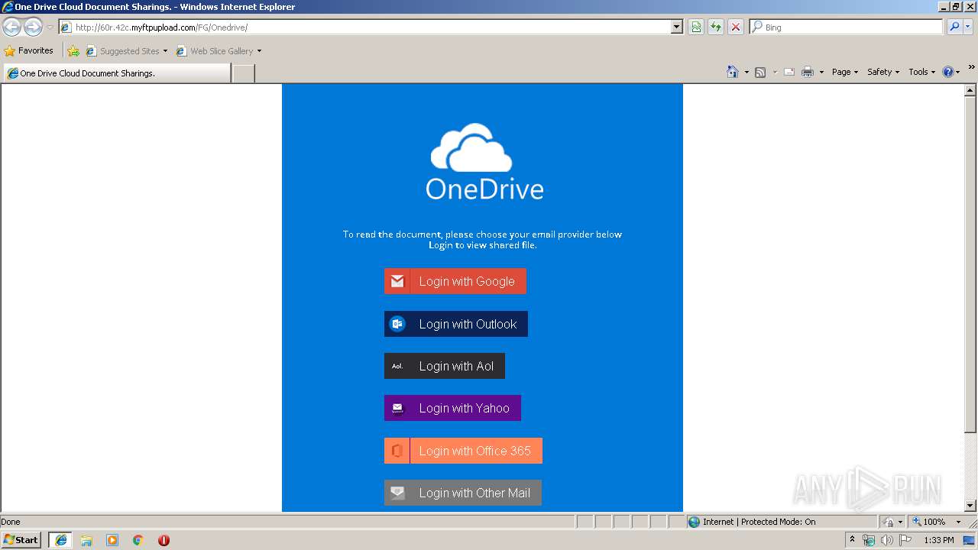Click the vertical scrollbar down arrow
This screenshot has width=978, height=550.
[970, 506]
